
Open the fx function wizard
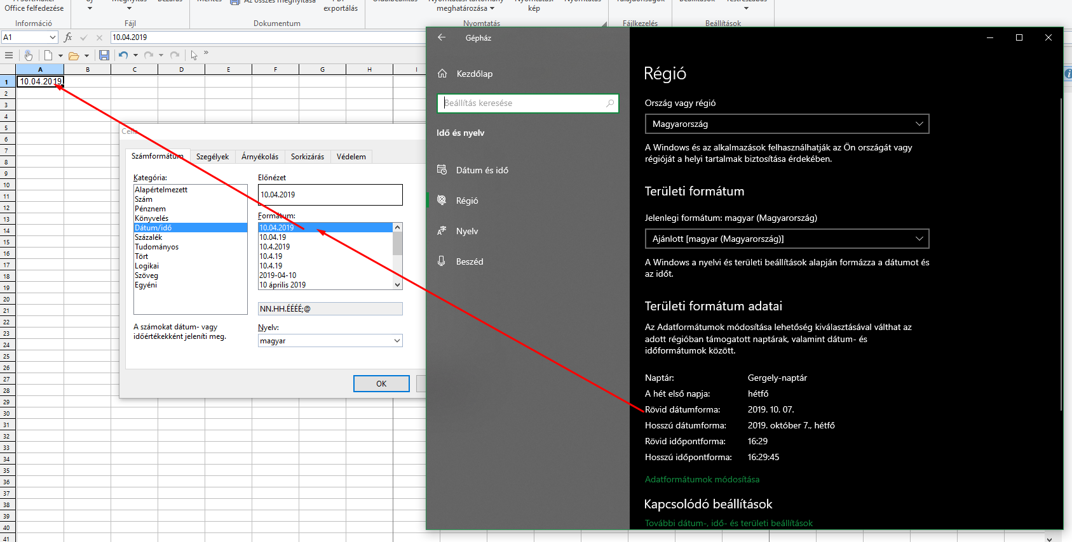point(68,37)
